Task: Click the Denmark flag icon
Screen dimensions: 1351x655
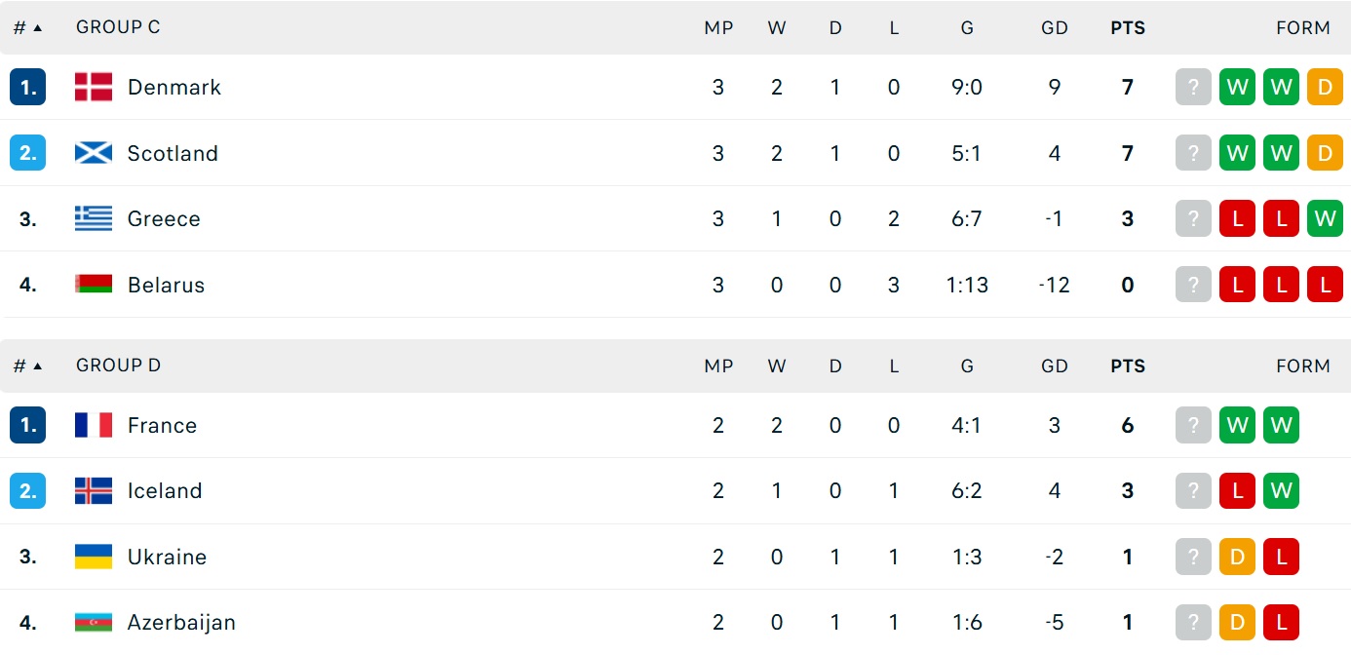Action: click(94, 87)
